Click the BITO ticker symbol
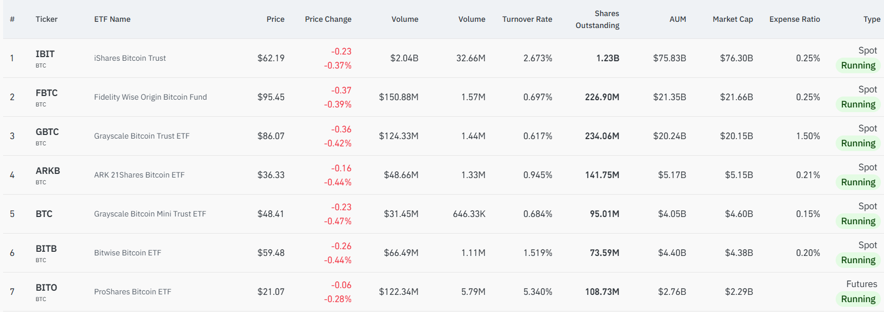This screenshot has width=884, height=312. [x=46, y=288]
